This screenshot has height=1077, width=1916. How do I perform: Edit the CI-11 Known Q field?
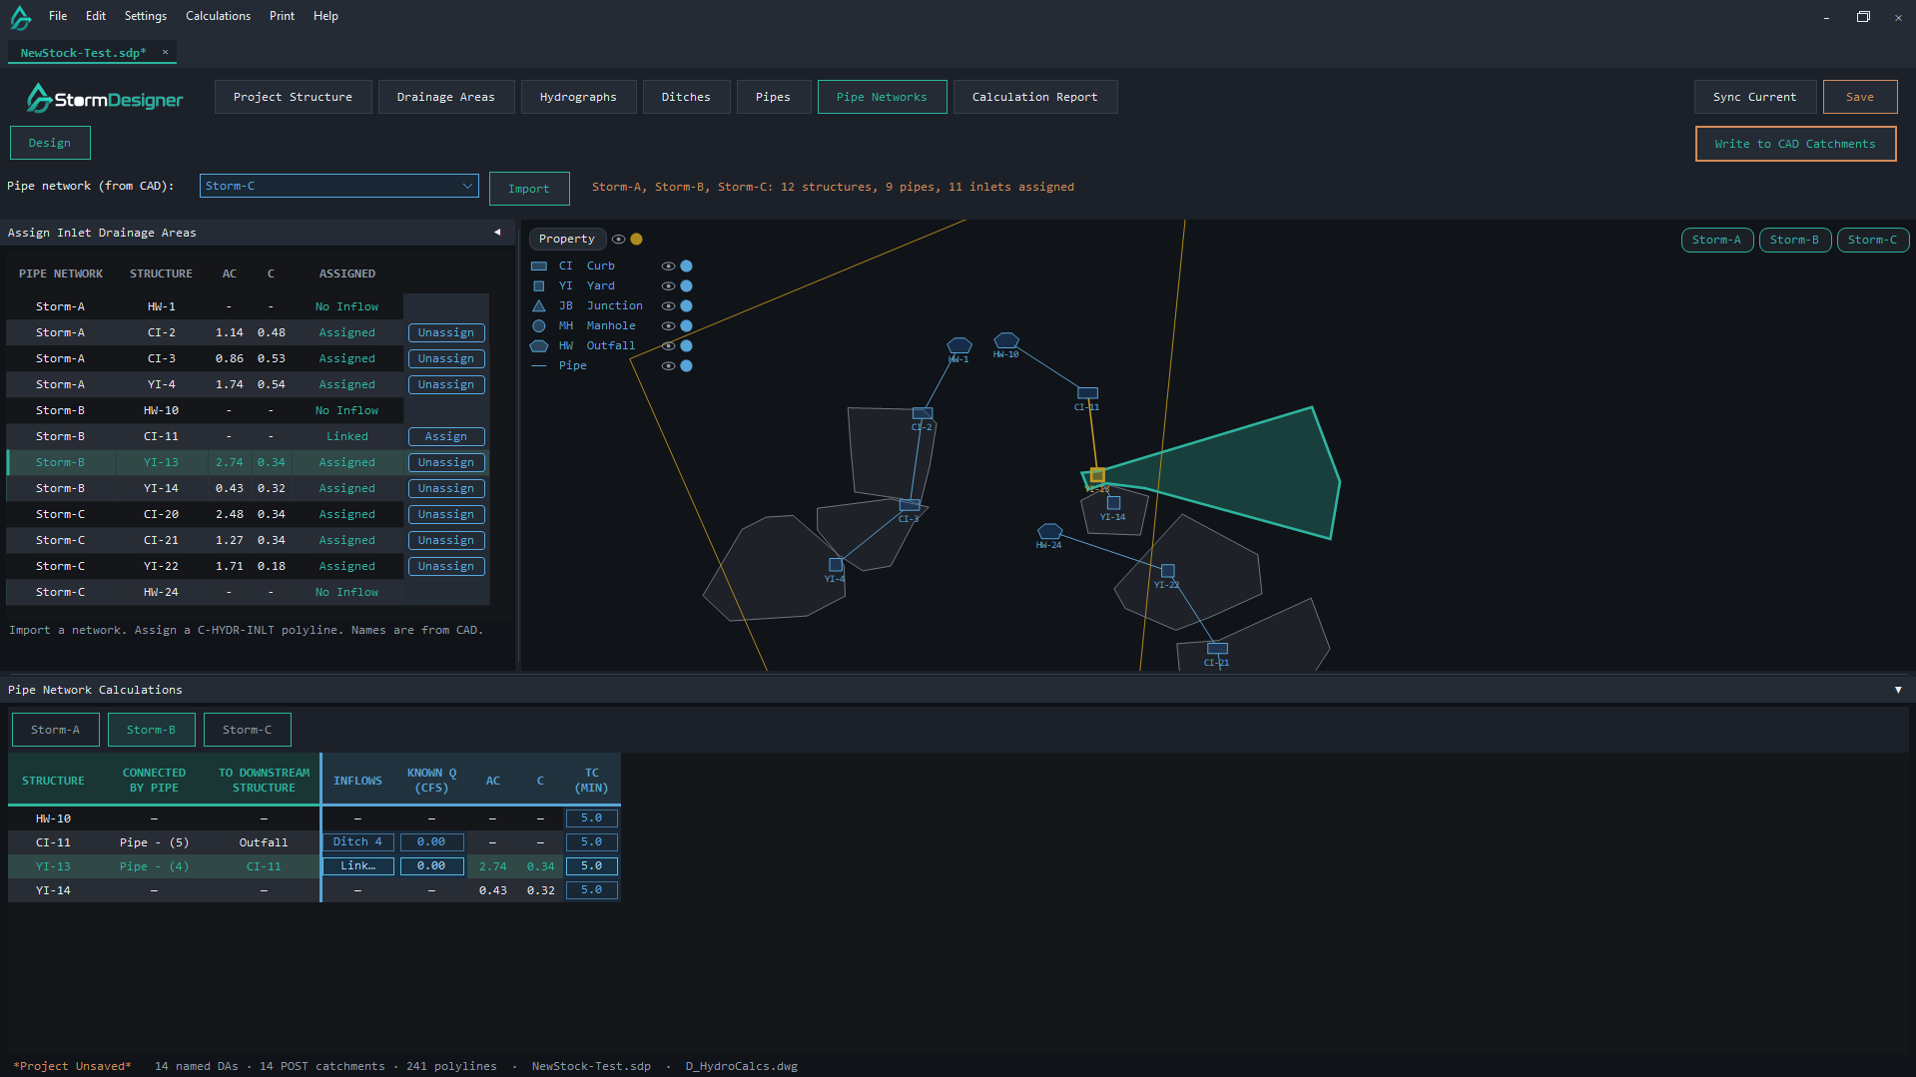coord(431,842)
